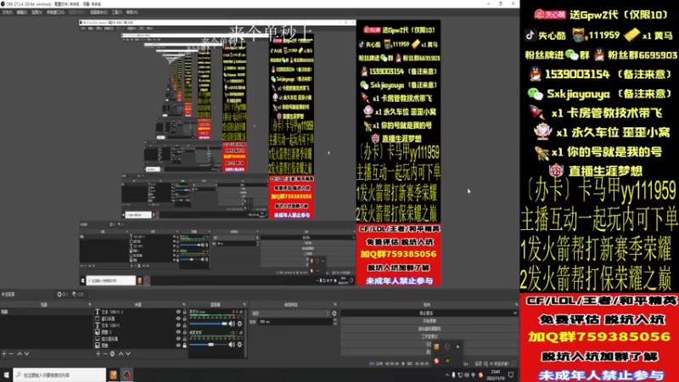The image size is (679, 382).
Task: Adjust the 桌面音频 volume slider
Action: (209, 345)
